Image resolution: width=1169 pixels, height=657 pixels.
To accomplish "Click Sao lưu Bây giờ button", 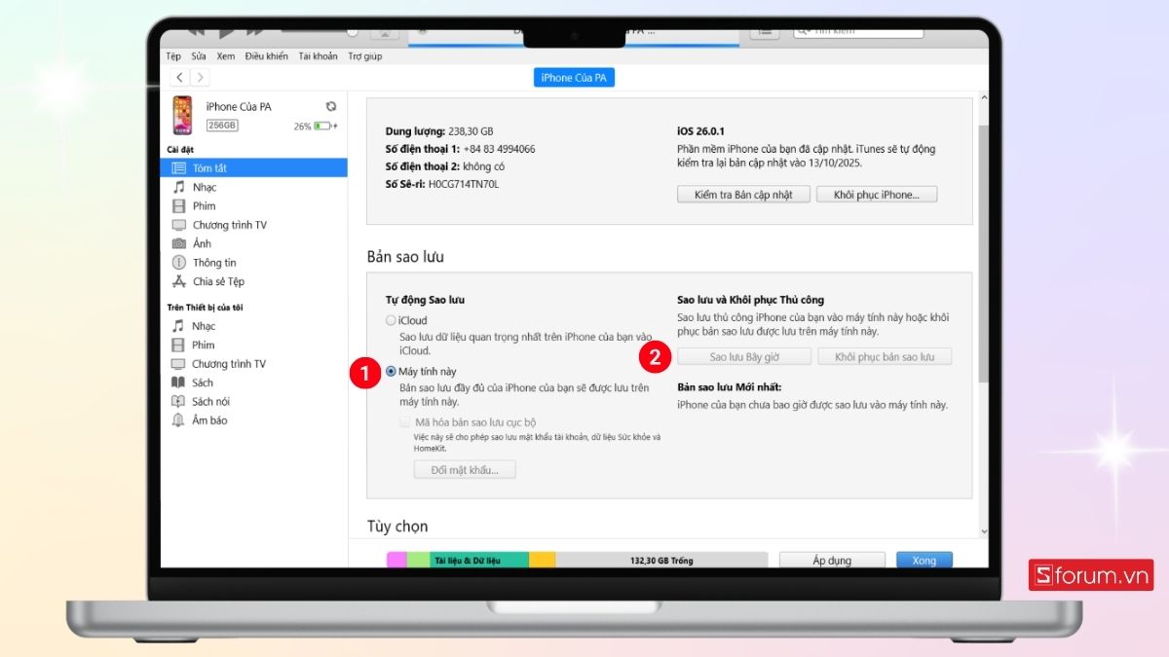I will click(x=744, y=357).
